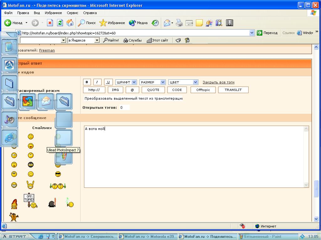Screen dimensions: 321x240
Task: Click the Mail envelope toolbar icon
Action: [167, 23]
